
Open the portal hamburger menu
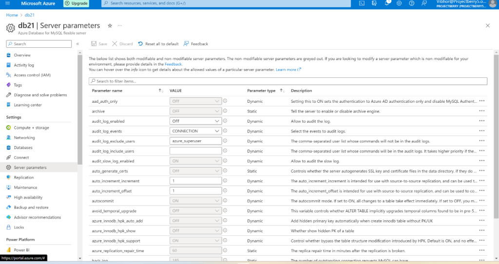[x=8, y=3]
